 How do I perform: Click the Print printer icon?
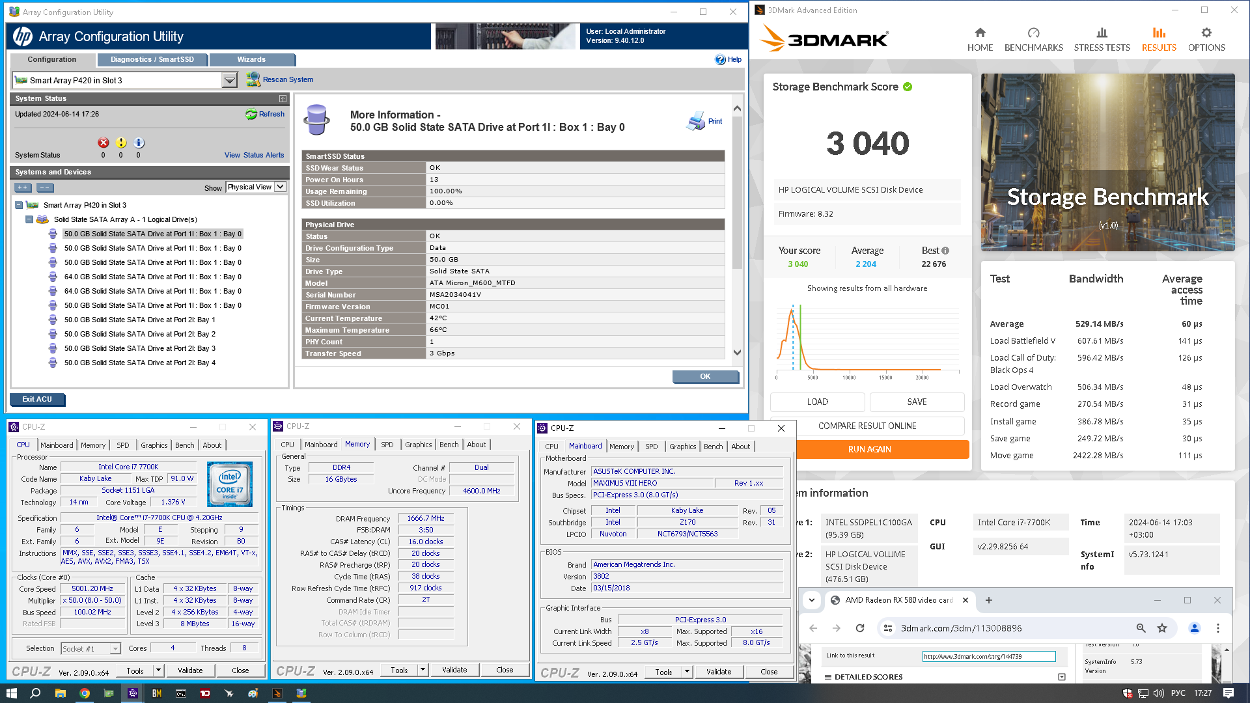(696, 121)
